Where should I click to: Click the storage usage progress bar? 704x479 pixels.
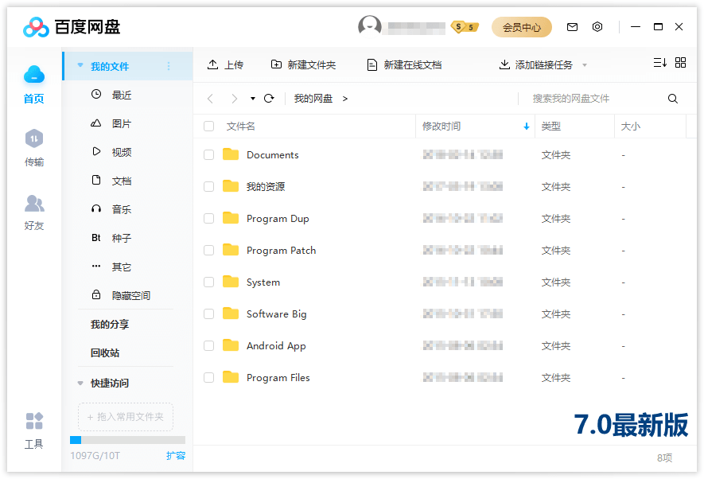point(127,439)
